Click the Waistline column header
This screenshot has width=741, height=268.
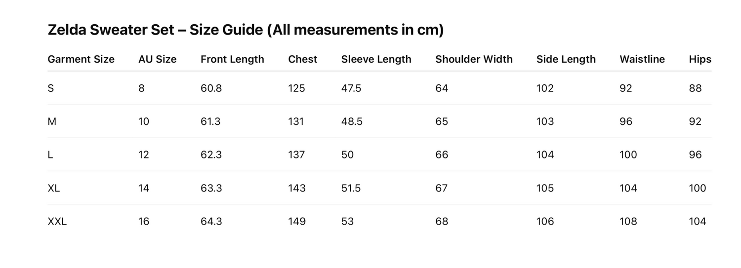pyautogui.click(x=642, y=59)
